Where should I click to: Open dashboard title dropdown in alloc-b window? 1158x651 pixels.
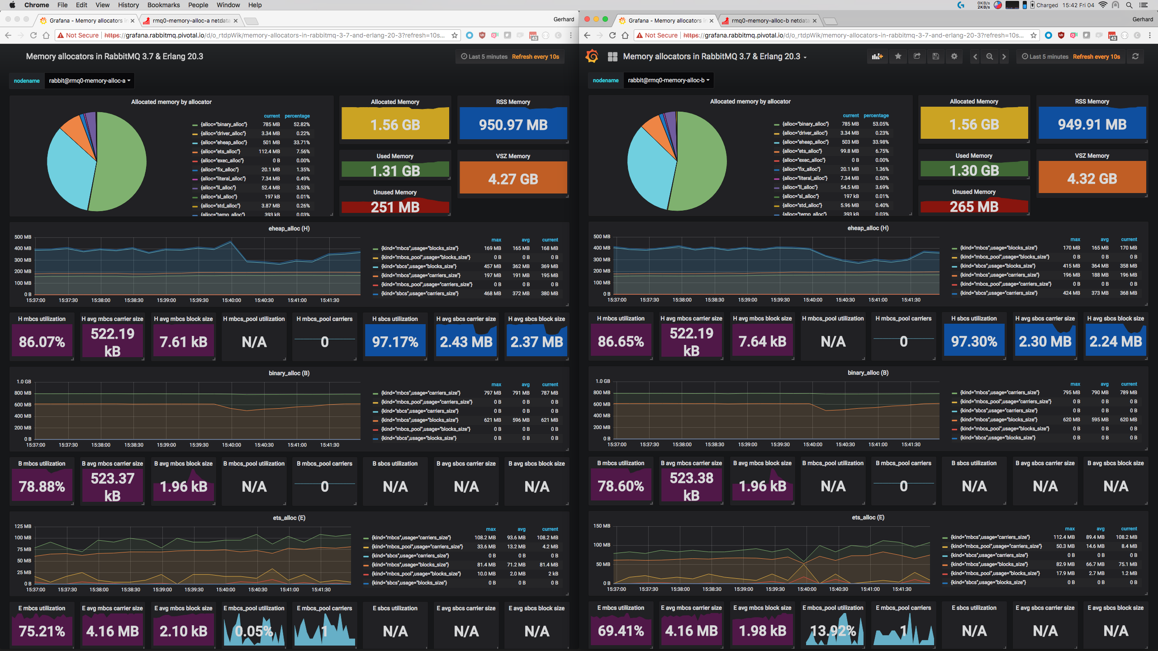tap(715, 57)
